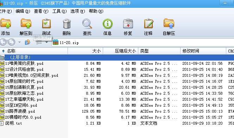Viewport: 234px width, 138px height.
Task: Open the 查找 (Find) magnifier tool
Action: pos(87,24)
